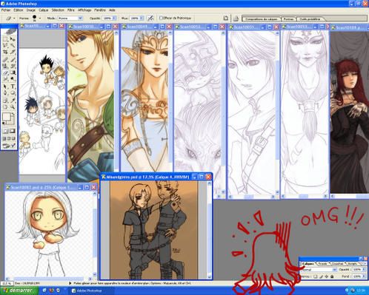Viewport: 369px width, 295px height.
Task: Select the Type tool in the toolbox
Action: click(13, 87)
